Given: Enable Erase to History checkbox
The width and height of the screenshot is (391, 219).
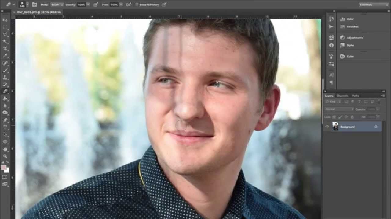Looking at the screenshot, I should 137,5.
